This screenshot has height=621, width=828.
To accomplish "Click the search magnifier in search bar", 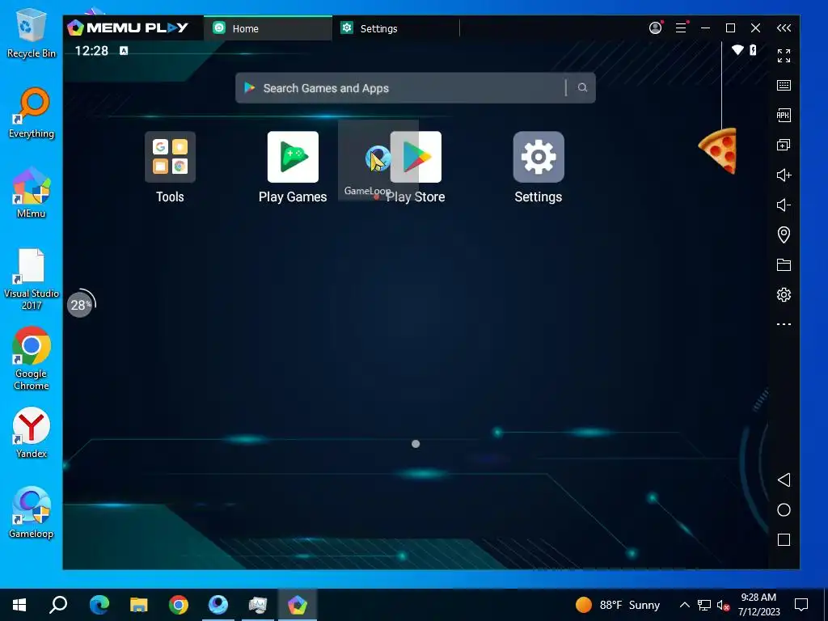I will [x=582, y=87].
